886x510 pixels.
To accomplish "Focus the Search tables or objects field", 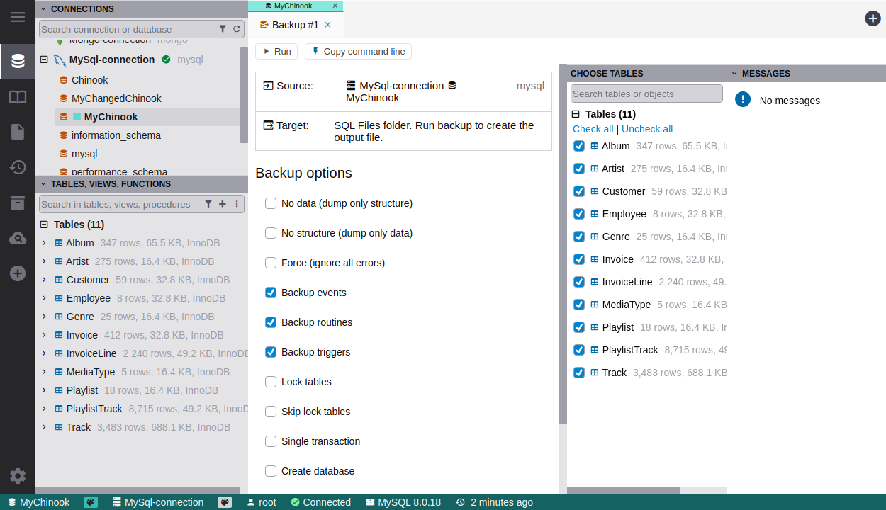I will click(646, 93).
